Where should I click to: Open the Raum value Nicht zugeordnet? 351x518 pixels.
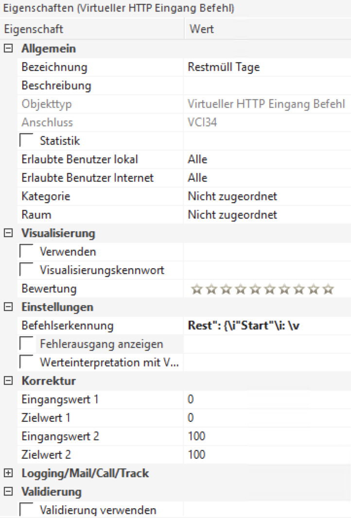point(266,215)
